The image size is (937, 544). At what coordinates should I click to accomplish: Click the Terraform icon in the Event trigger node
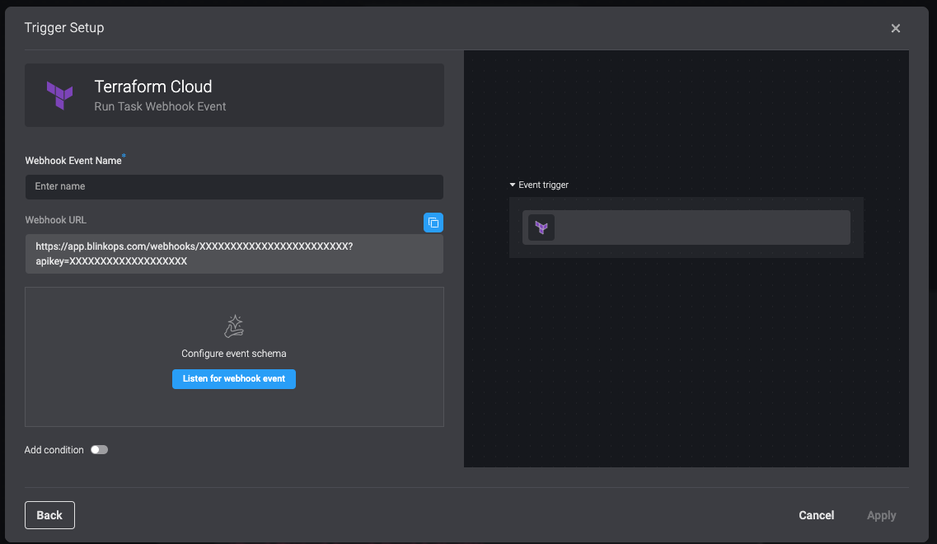(x=541, y=227)
